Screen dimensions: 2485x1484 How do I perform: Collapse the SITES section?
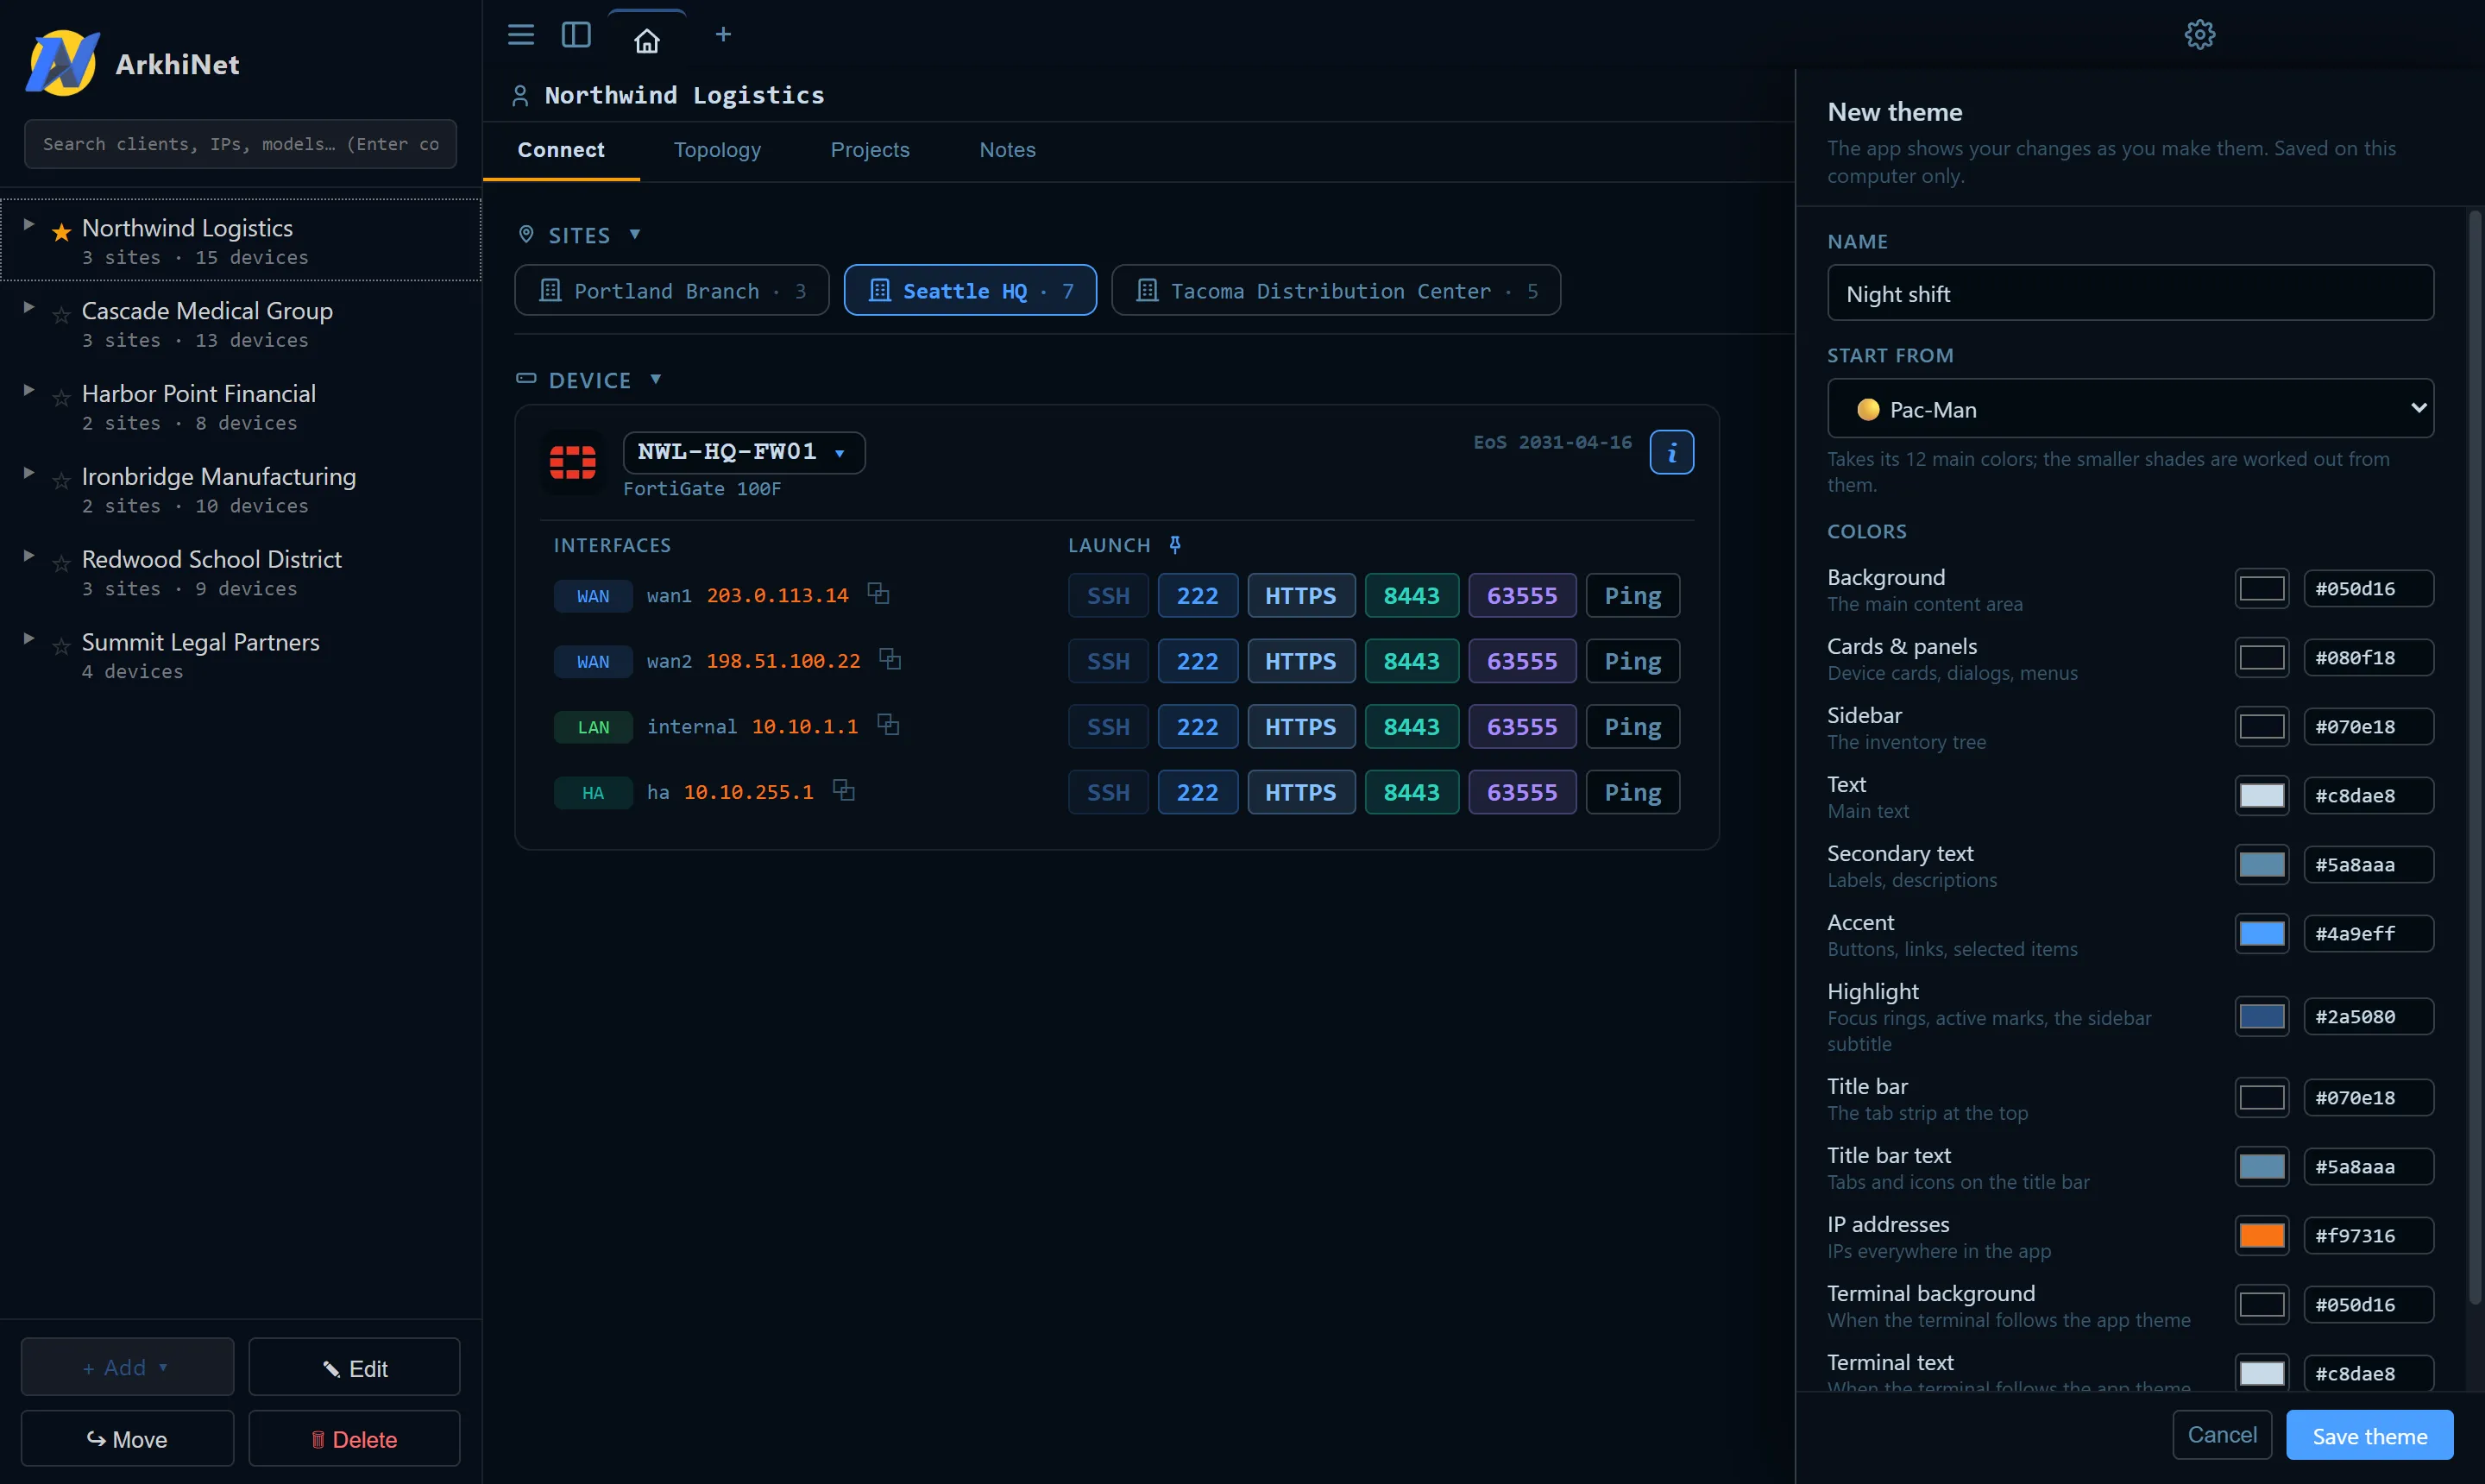pyautogui.click(x=634, y=234)
